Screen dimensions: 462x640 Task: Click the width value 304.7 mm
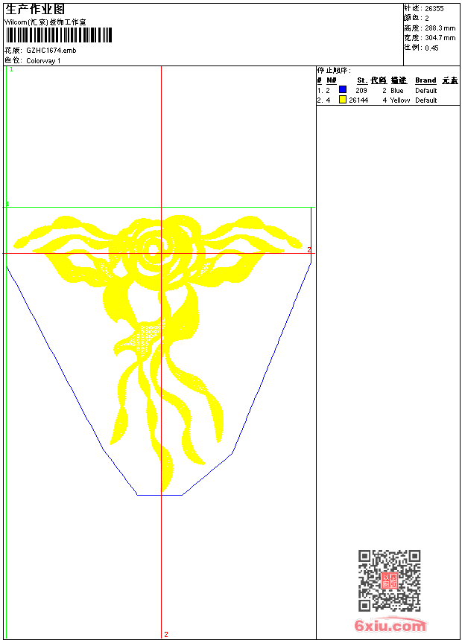(x=440, y=38)
